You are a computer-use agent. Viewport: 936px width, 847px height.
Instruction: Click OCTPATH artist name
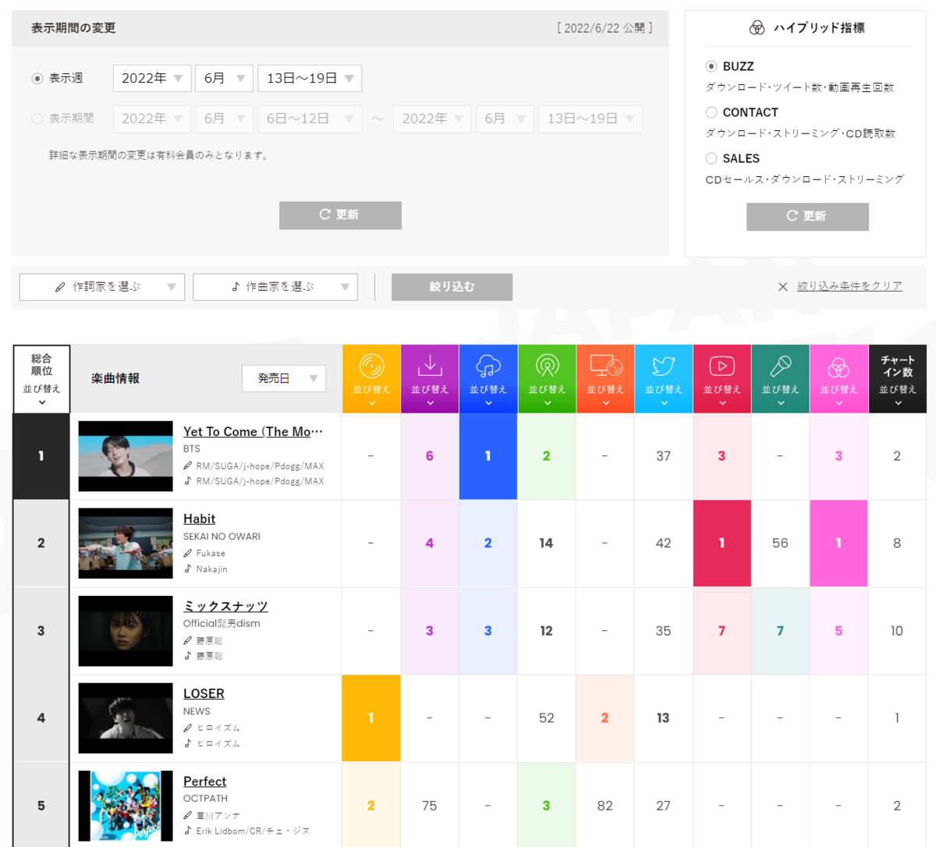[205, 799]
